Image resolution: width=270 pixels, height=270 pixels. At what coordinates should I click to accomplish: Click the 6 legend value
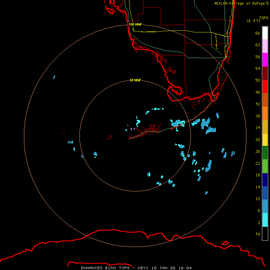(259, 210)
